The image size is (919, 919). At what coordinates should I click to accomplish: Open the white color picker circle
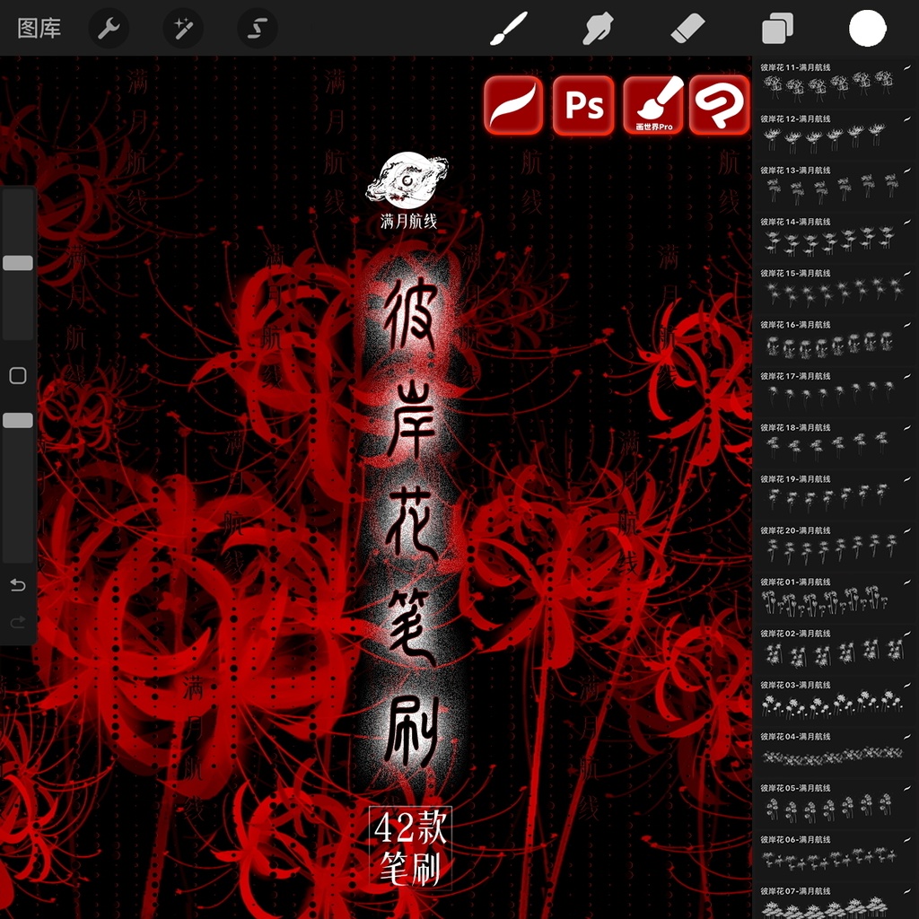(868, 28)
